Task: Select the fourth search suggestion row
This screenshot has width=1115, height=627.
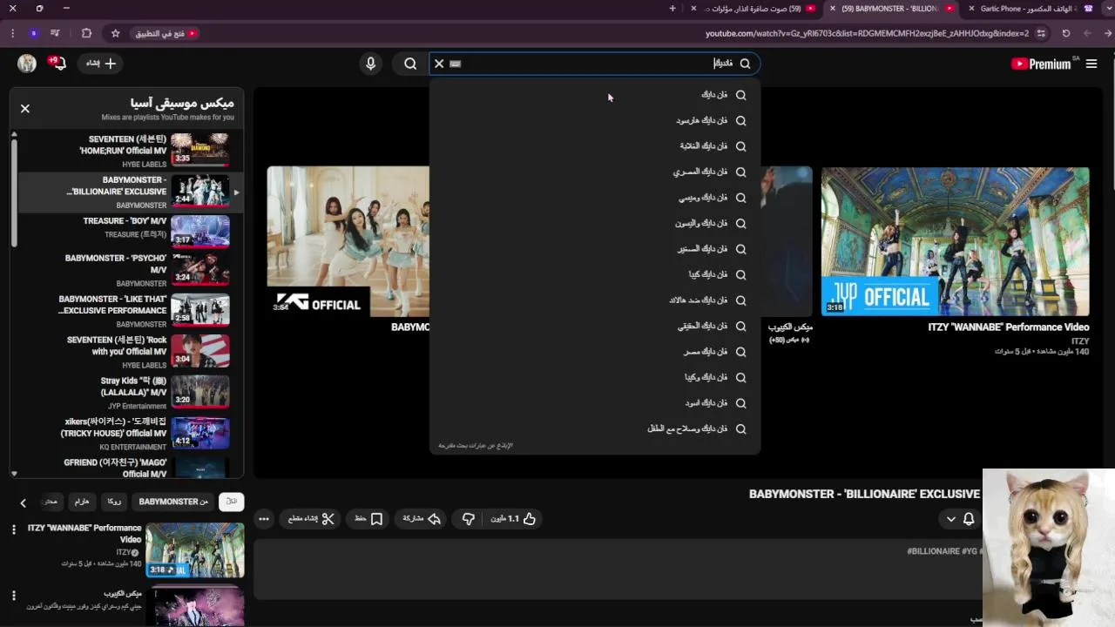Action: 595,172
